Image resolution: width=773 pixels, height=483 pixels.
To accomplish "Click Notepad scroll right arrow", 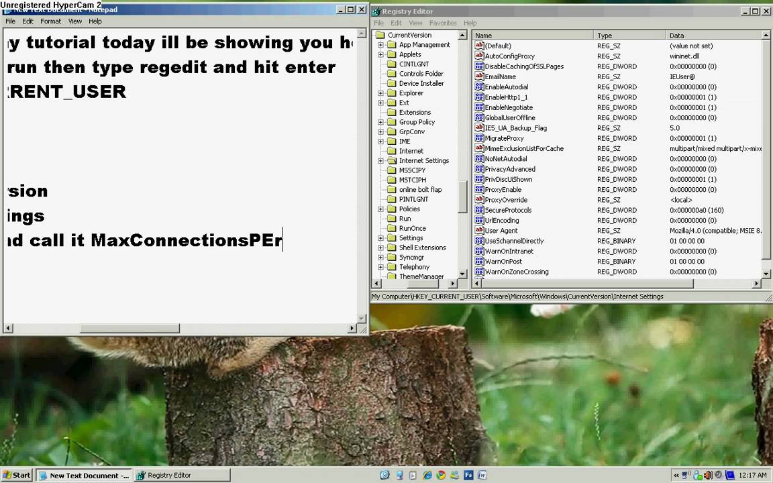I will click(352, 328).
